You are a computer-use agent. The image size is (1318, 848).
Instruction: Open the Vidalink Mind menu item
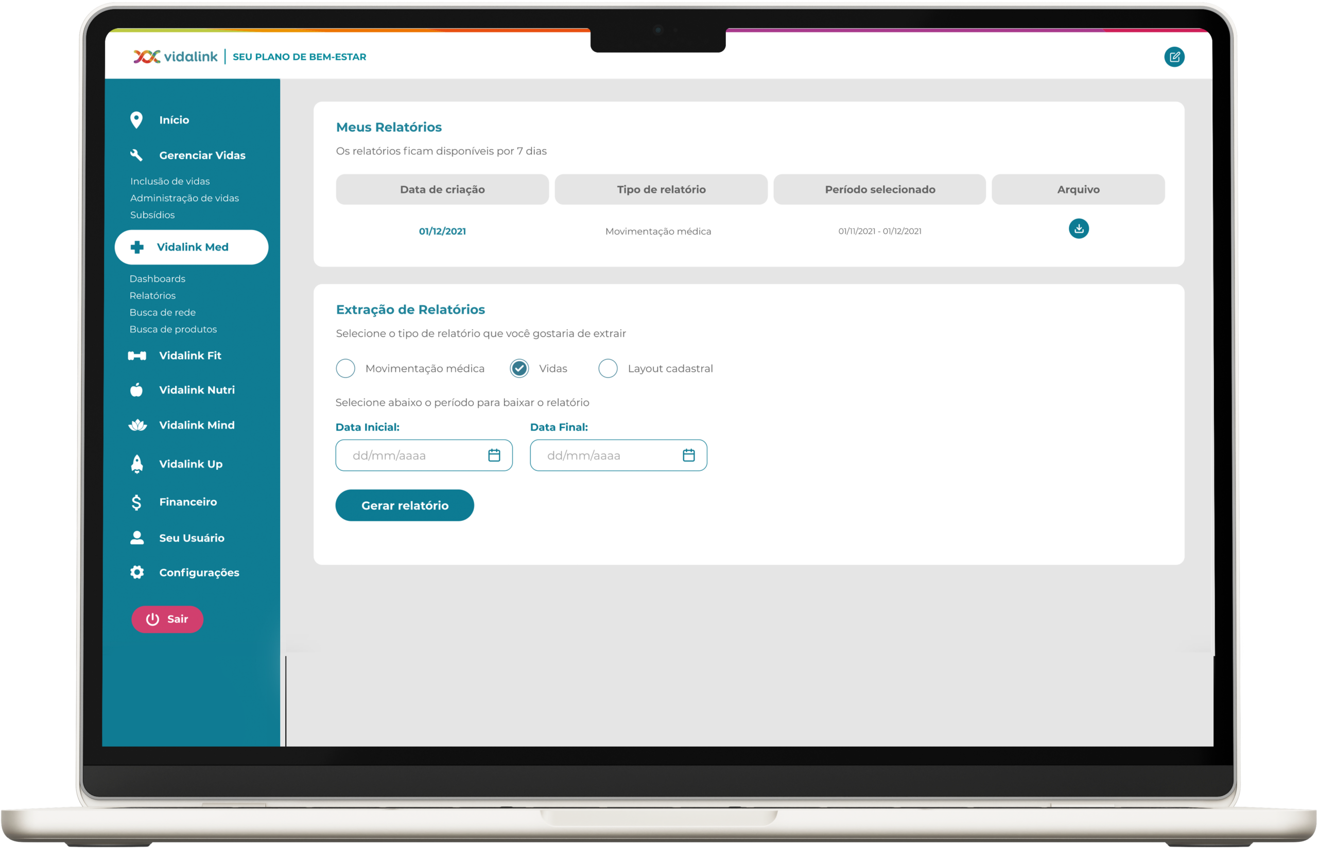(x=197, y=425)
